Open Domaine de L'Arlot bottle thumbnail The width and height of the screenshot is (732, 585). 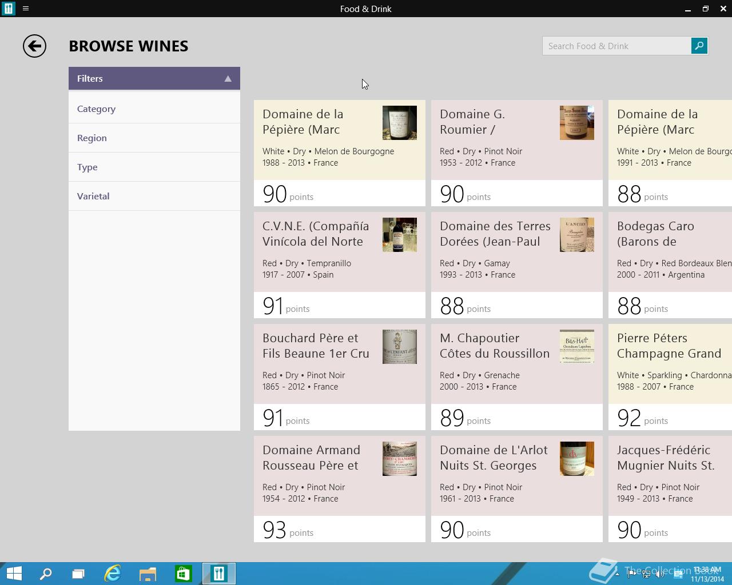click(x=577, y=459)
